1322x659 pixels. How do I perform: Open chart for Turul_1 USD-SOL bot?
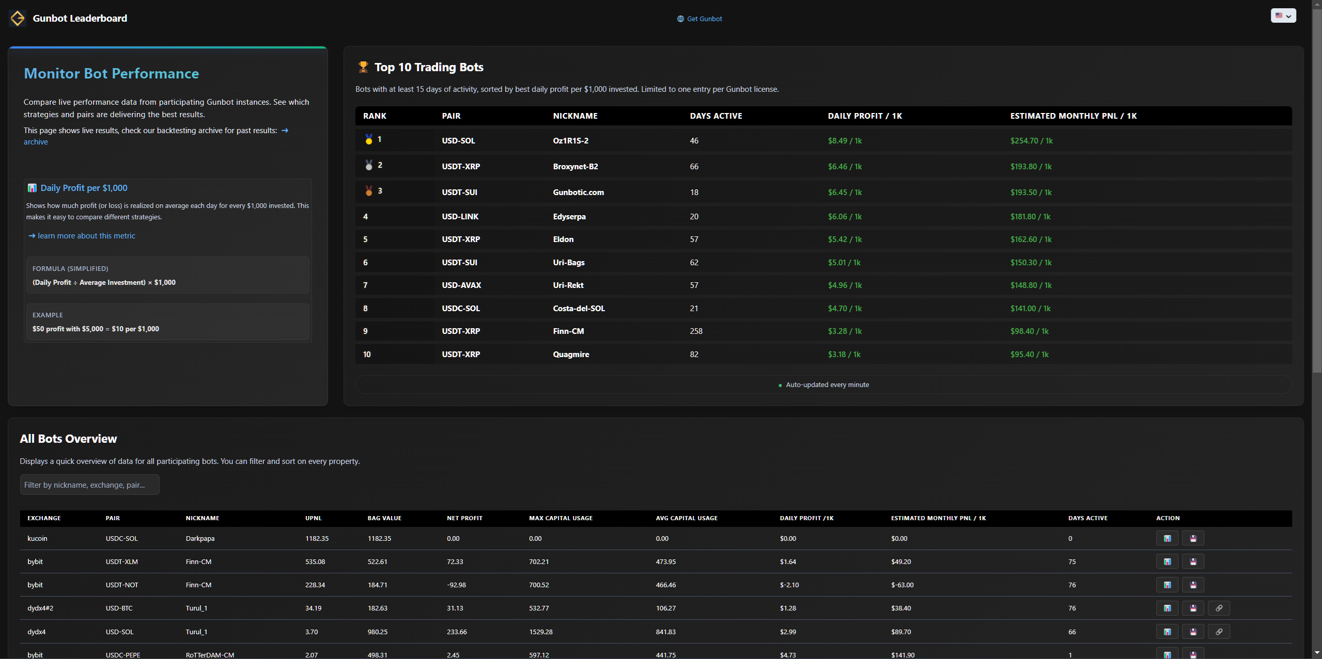[1167, 632]
